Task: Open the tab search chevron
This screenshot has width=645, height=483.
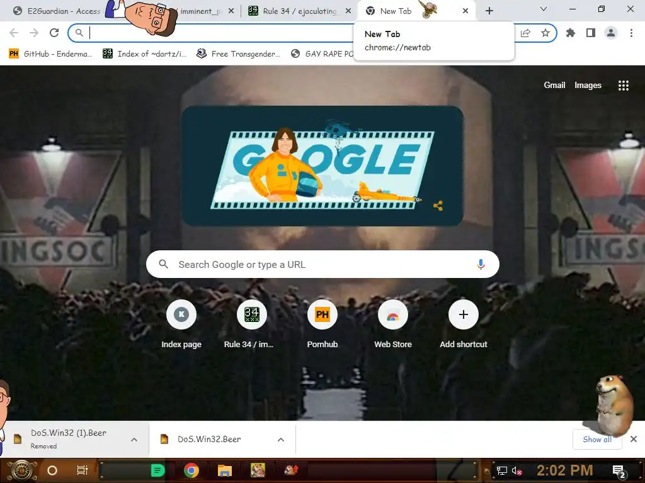Action: pyautogui.click(x=544, y=9)
